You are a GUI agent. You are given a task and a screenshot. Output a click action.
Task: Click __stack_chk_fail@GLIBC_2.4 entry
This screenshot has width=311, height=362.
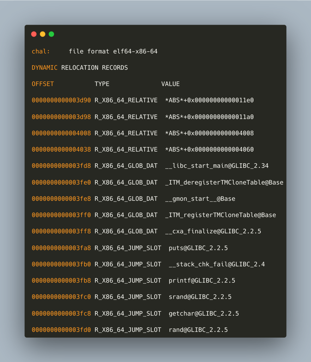(x=217, y=264)
